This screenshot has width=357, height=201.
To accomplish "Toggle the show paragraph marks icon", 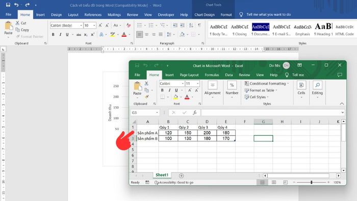I will (199, 26).
